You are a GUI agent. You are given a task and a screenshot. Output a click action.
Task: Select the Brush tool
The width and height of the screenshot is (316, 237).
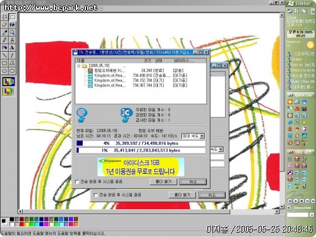point(12,40)
